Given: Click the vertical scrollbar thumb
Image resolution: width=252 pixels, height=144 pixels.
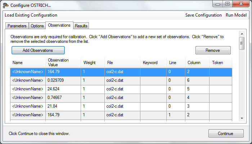Looking at the screenshot, I should tap(242, 43).
